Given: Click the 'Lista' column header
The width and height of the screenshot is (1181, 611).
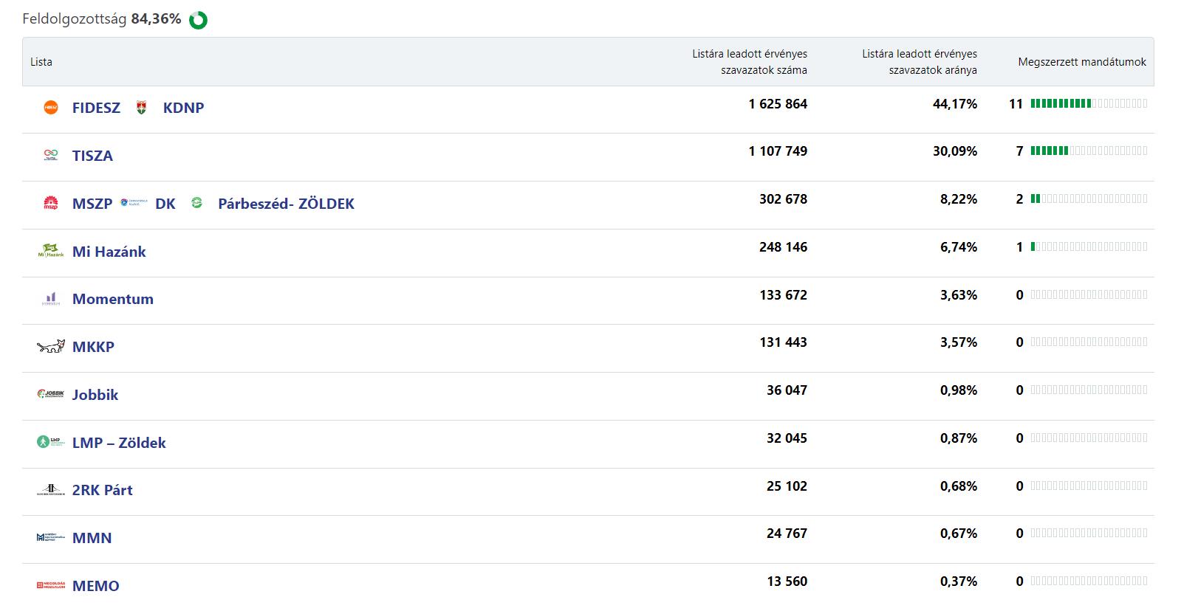Looking at the screenshot, I should tap(41, 62).
